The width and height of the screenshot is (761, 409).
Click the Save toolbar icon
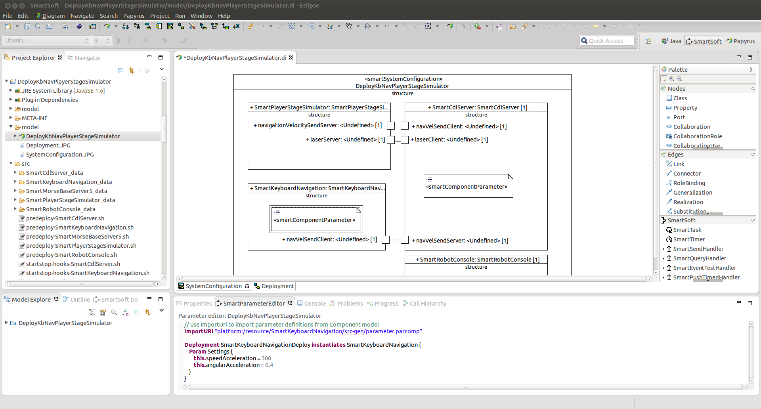(27, 26)
